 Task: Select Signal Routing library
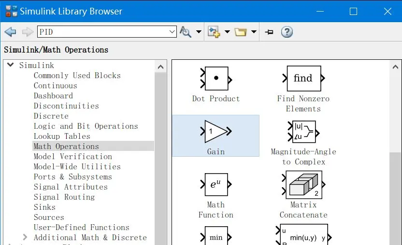pos(64,197)
